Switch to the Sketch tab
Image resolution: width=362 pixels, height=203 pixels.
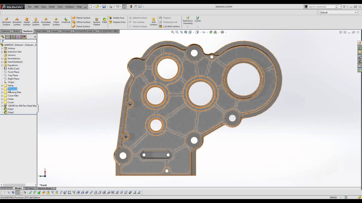click(16, 31)
